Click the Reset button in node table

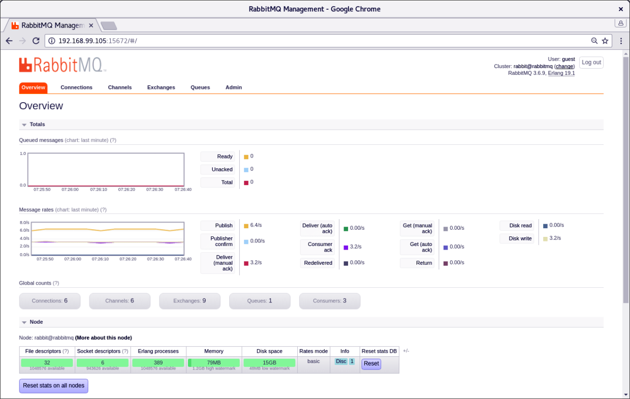tap(371, 364)
